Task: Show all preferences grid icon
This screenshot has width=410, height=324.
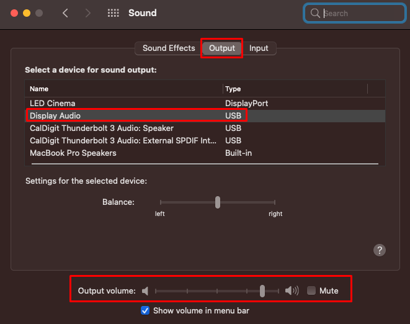Action: 114,13
